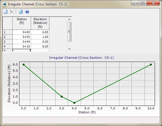Maximize the Irregular Channel window
The width and height of the screenshot is (162, 126).
click(143, 3)
